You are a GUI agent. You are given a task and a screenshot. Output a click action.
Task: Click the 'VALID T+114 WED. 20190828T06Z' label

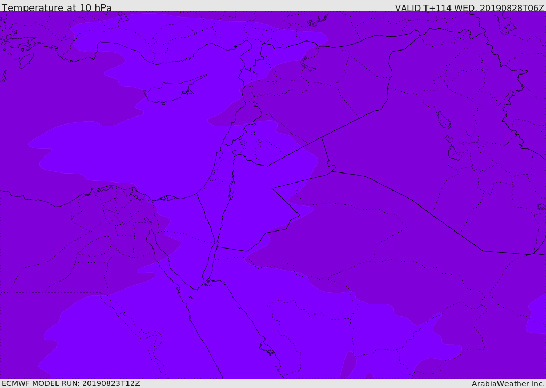coord(469,7)
